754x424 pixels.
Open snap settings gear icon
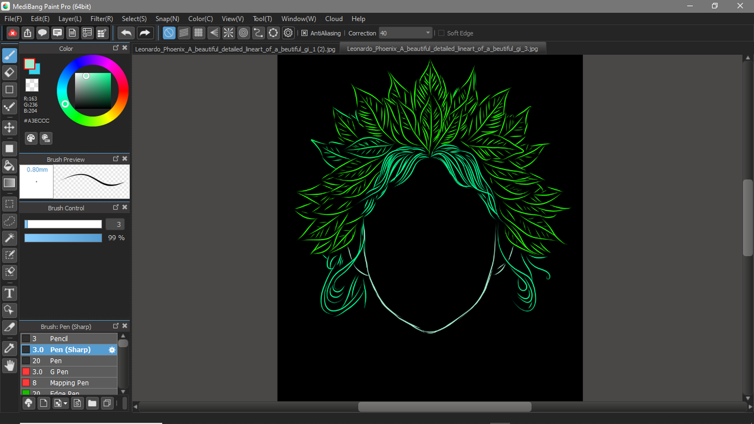(x=288, y=33)
